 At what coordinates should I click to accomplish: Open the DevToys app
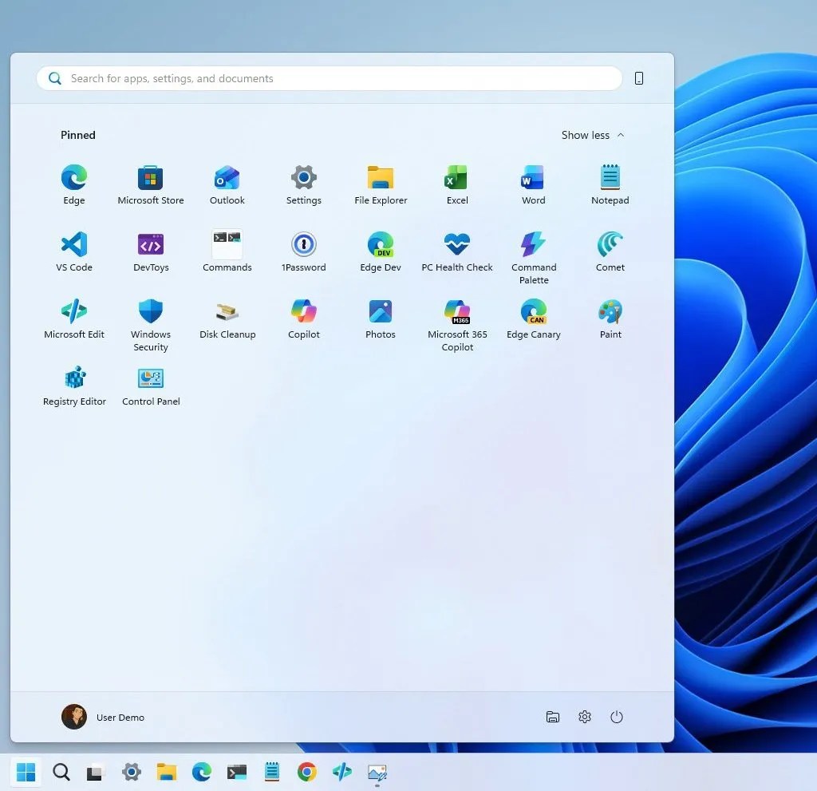150,244
